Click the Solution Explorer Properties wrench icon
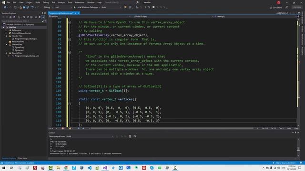This screenshot has width=305, height=171. pyautogui.click(x=40, y=17)
